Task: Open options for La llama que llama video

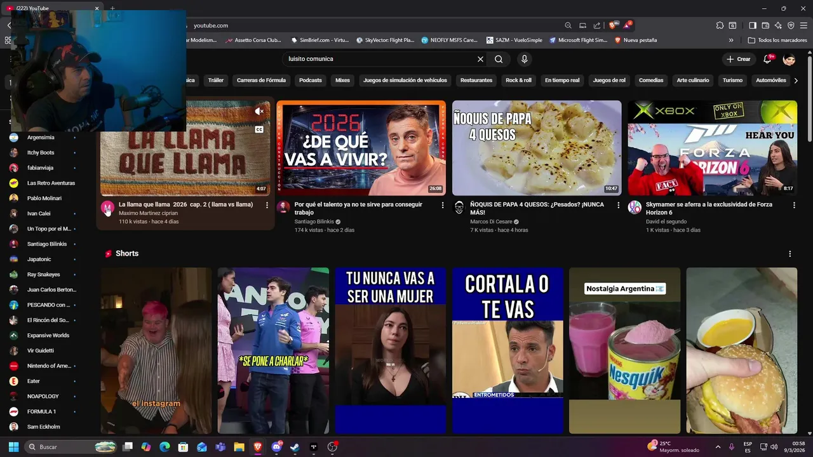Action: tap(267, 205)
